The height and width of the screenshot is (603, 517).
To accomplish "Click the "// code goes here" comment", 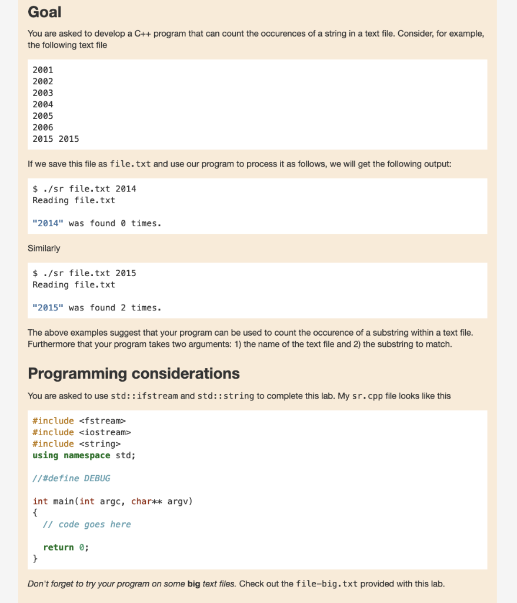I will pos(87,525).
